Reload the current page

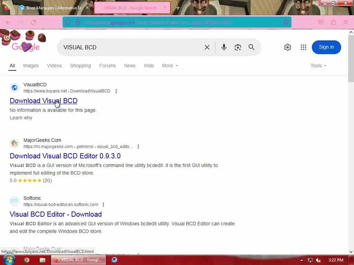point(33,22)
